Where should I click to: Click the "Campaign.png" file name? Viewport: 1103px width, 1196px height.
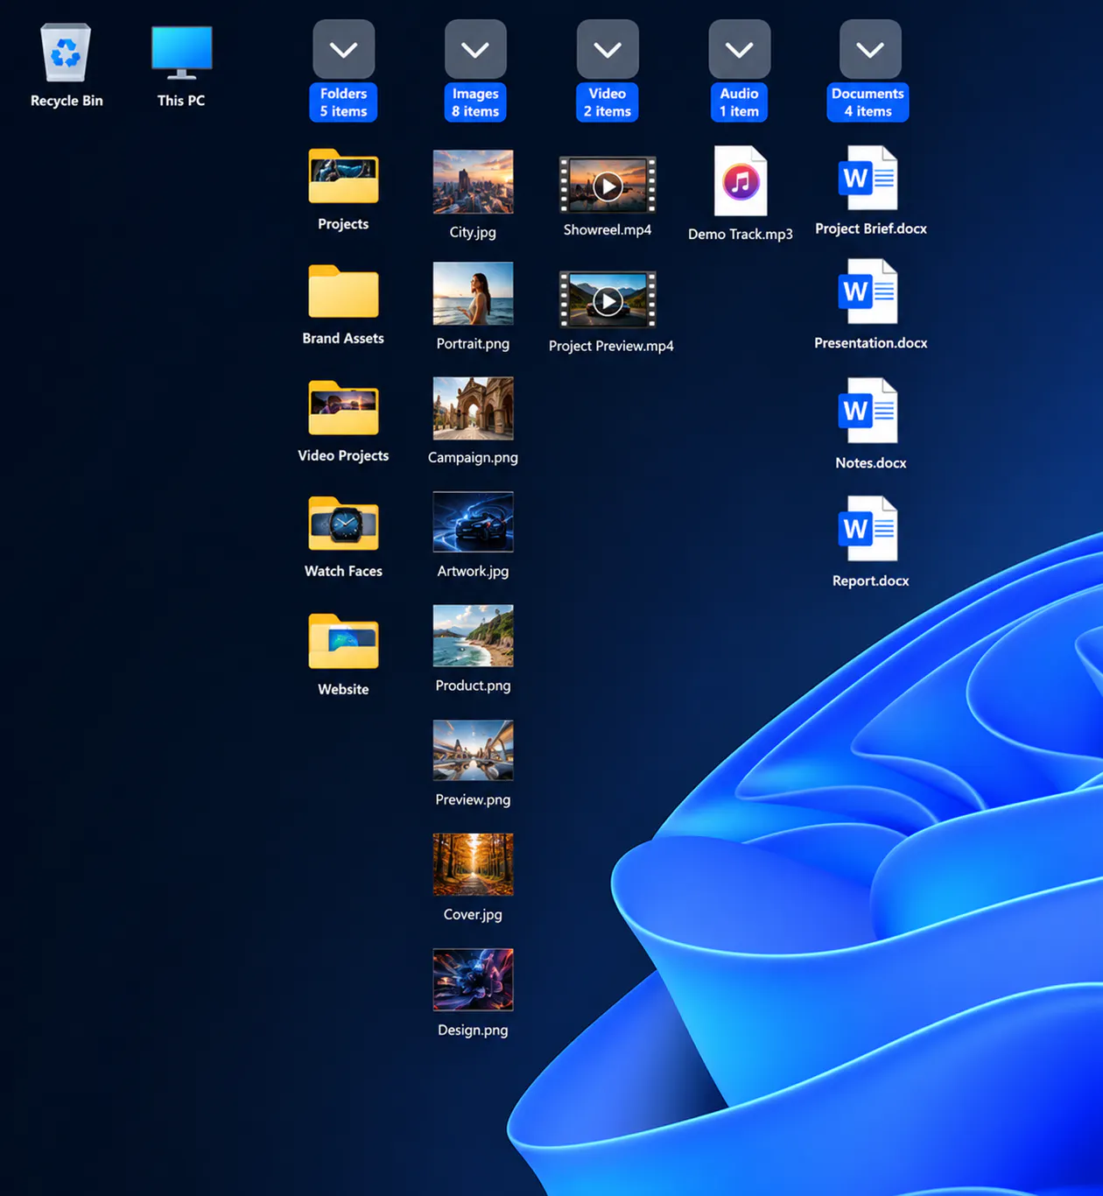pos(473,458)
